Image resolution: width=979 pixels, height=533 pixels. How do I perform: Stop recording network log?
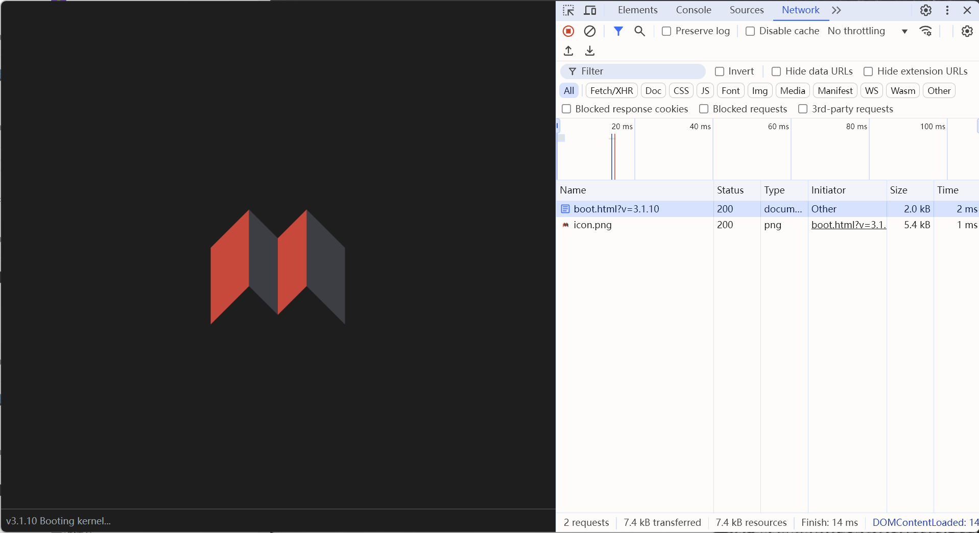[568, 31]
